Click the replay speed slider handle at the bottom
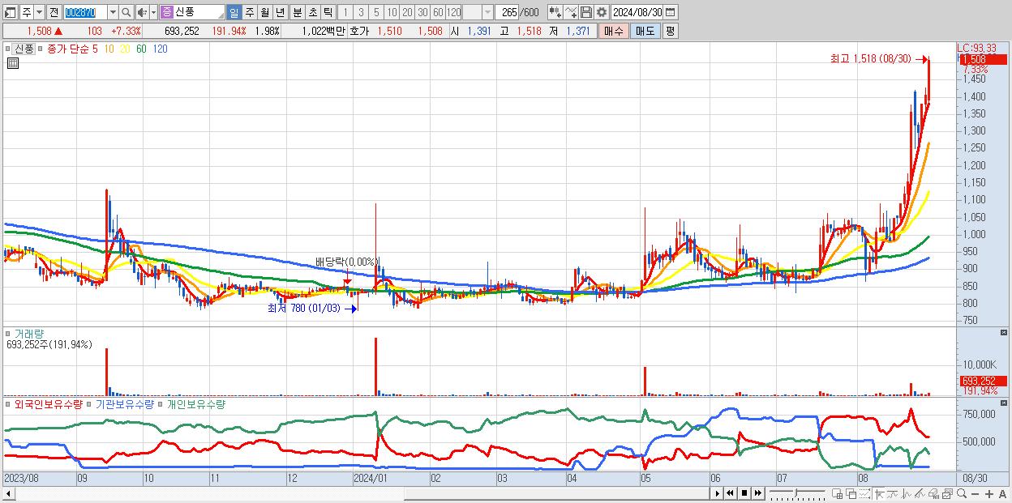The height and width of the screenshot is (503, 1012). tap(795, 491)
